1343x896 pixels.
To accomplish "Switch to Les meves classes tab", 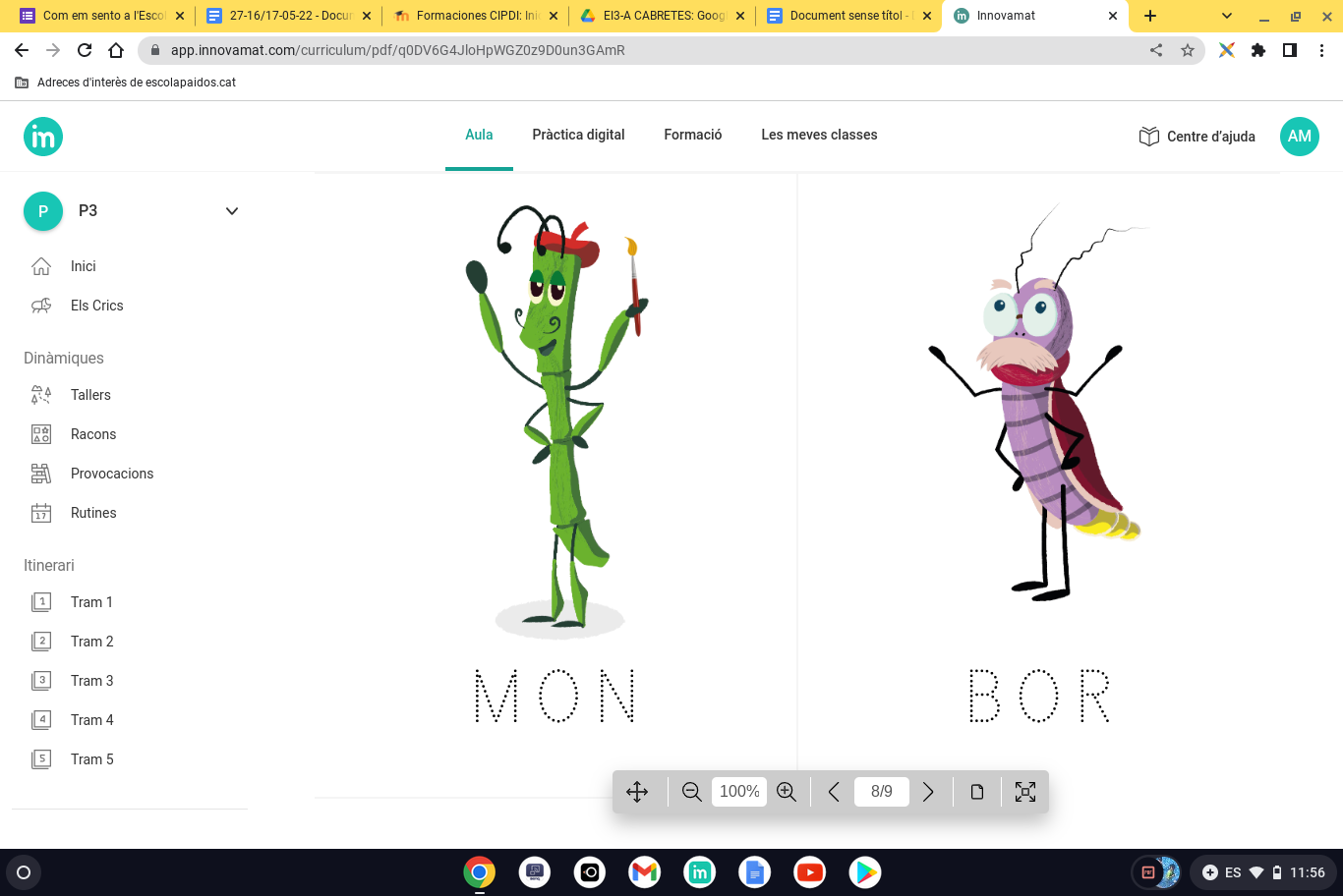I will (819, 135).
